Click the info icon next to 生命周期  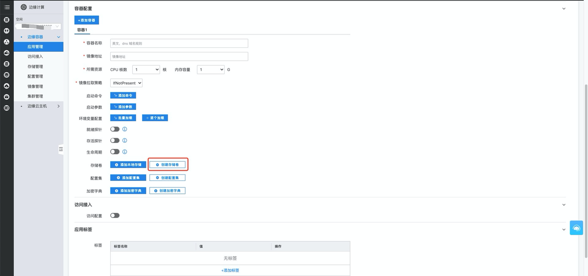[124, 152]
